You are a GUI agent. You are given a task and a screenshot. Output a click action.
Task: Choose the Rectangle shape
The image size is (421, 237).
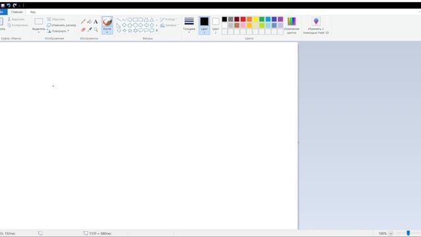click(x=136, y=20)
